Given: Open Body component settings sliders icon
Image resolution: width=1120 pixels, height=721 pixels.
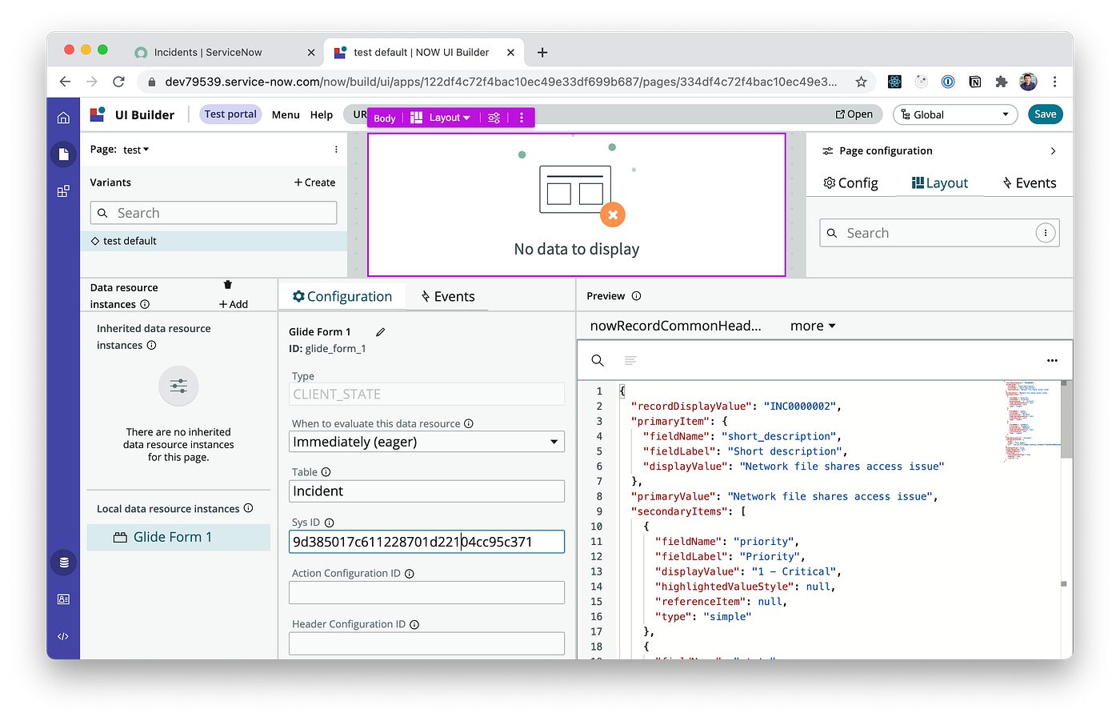Looking at the screenshot, I should point(494,118).
